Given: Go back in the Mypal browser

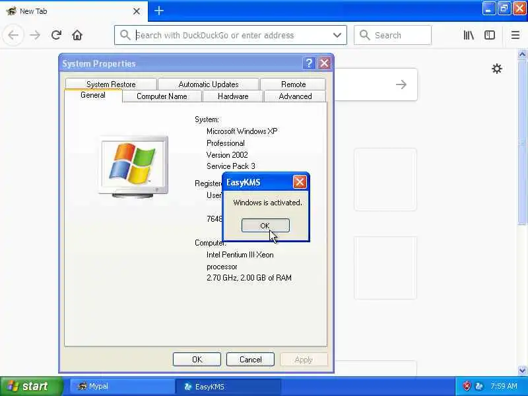Looking at the screenshot, I should tap(13, 35).
